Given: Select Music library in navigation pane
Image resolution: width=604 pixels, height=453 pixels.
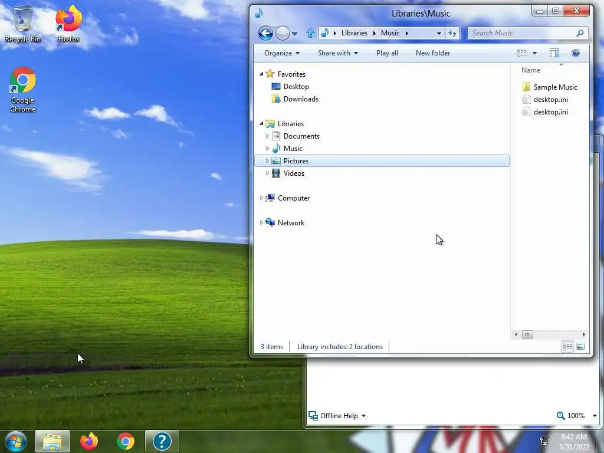Looking at the screenshot, I should coord(293,148).
